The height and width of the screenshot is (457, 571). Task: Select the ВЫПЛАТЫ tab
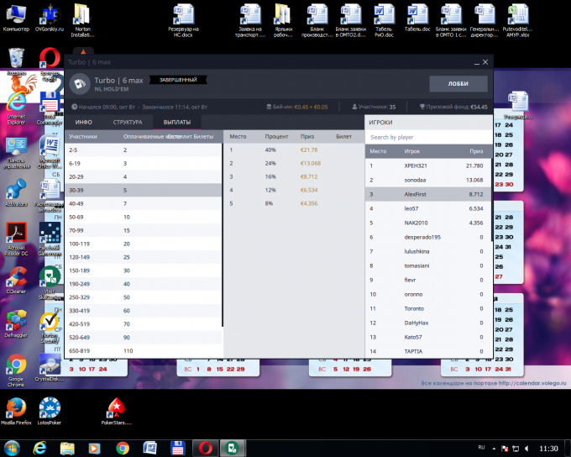click(x=177, y=122)
